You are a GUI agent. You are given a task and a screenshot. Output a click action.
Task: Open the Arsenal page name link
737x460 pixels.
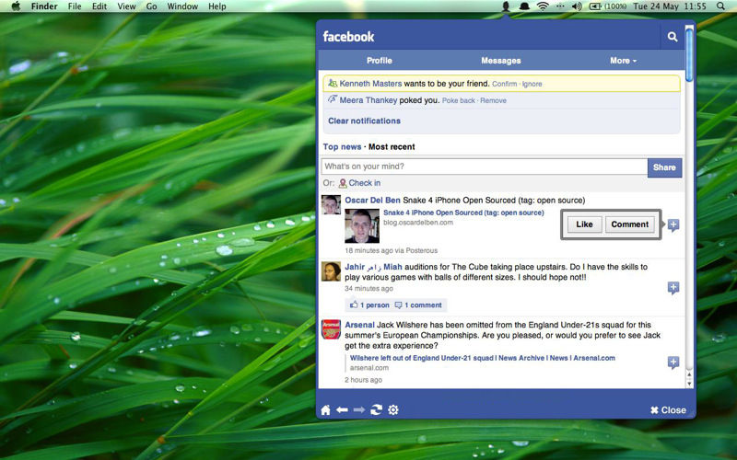point(359,325)
